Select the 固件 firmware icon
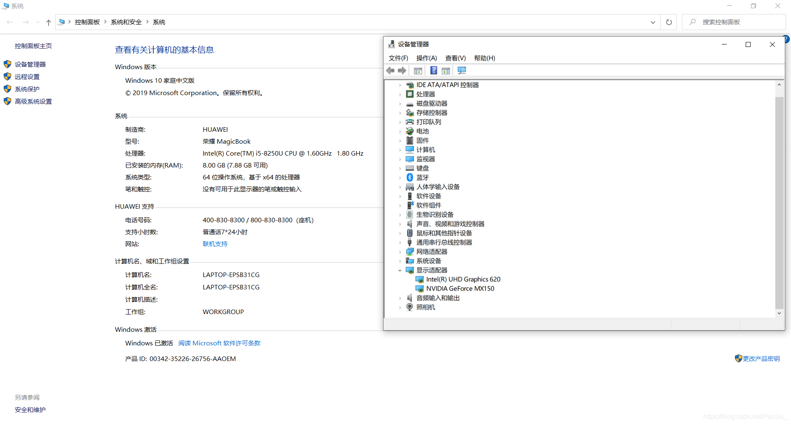 click(410, 140)
